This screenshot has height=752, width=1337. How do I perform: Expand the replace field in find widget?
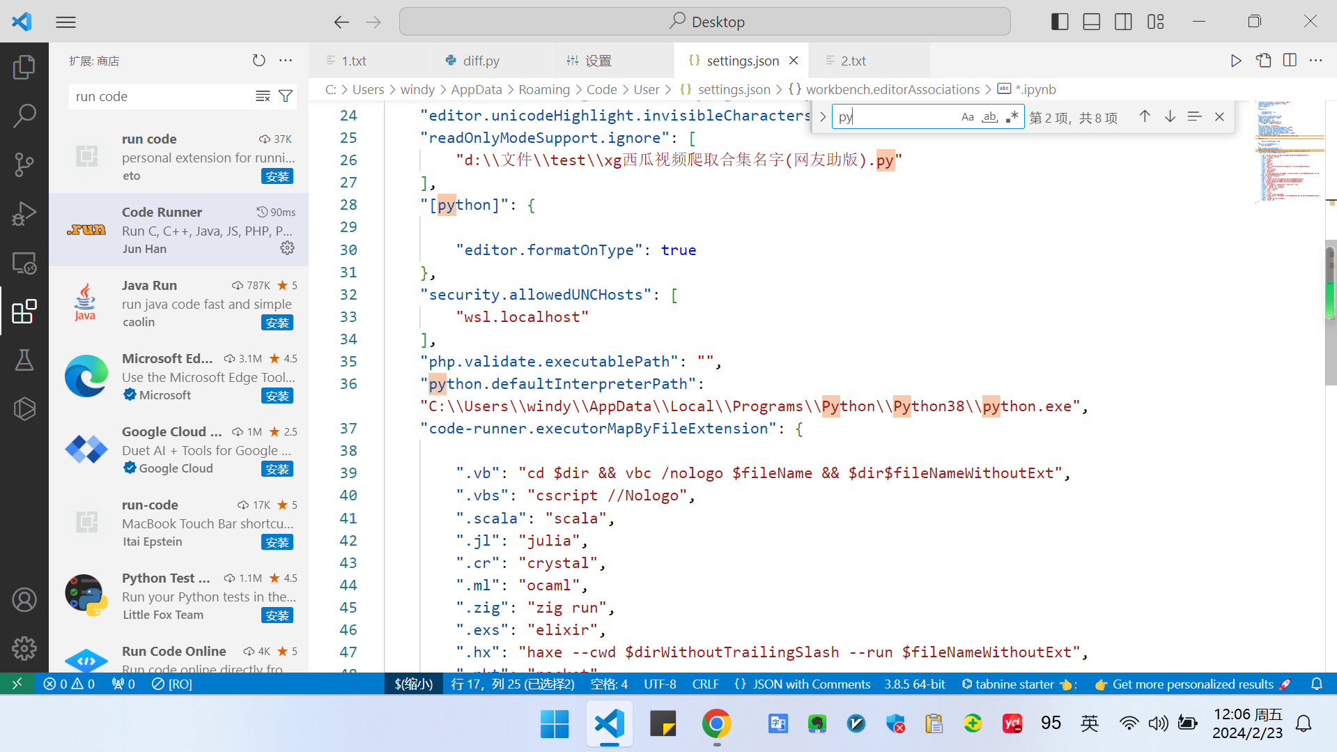click(823, 117)
